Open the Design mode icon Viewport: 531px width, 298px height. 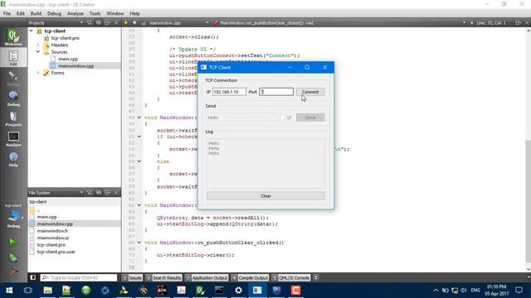click(x=13, y=79)
